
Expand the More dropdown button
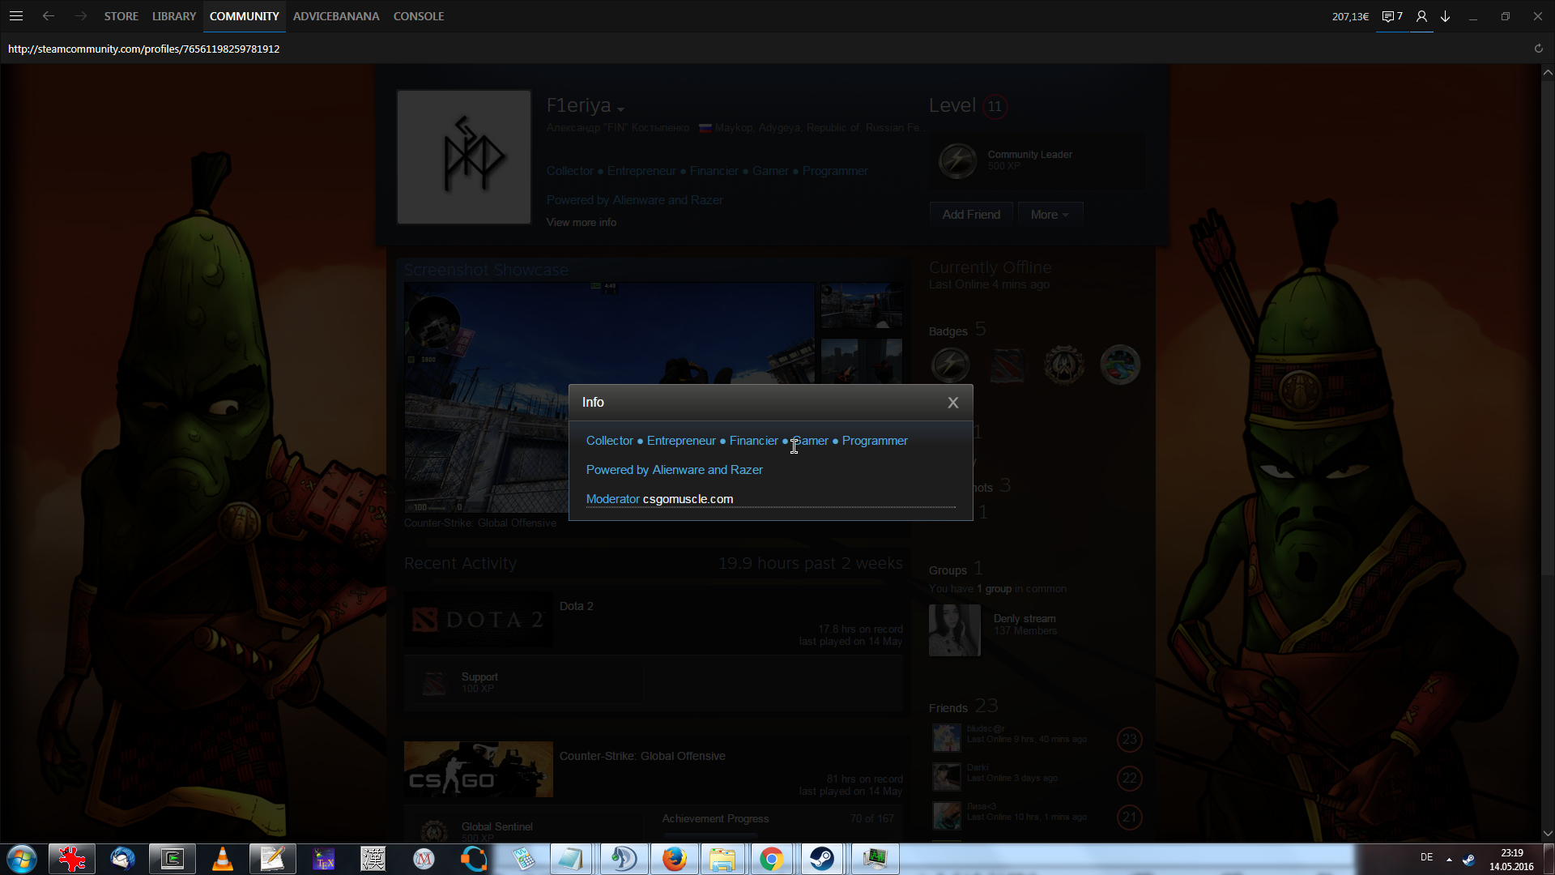point(1050,215)
